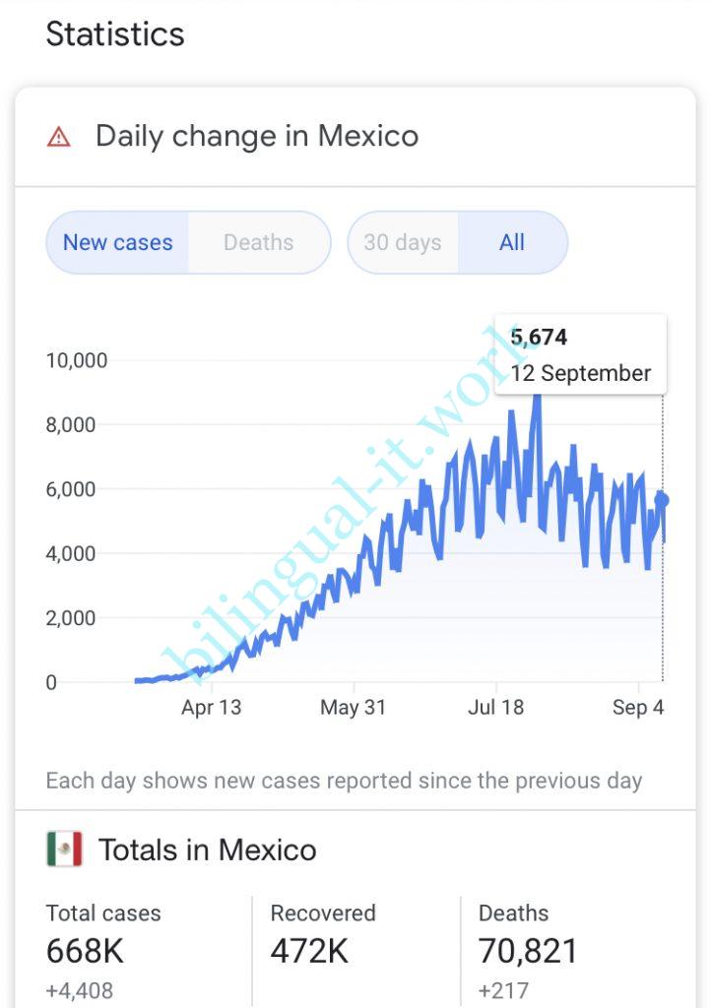The width and height of the screenshot is (711, 1008).
Task: Select the New cases toggle
Action: point(117,242)
